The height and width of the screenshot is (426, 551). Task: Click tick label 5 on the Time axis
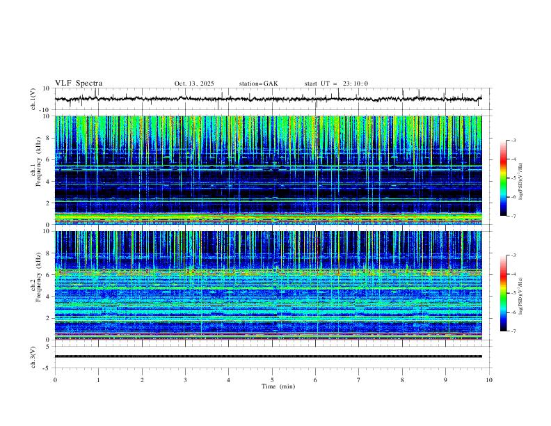[272, 380]
